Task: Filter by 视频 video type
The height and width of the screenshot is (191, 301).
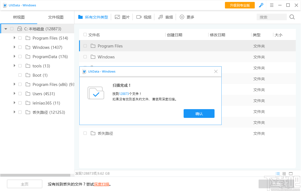Action: click(x=144, y=17)
